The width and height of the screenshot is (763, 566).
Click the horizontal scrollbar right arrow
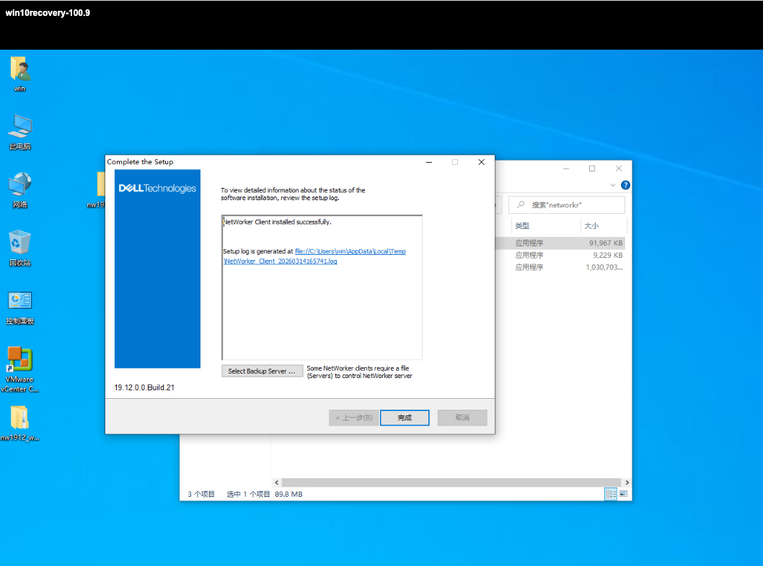[627, 482]
